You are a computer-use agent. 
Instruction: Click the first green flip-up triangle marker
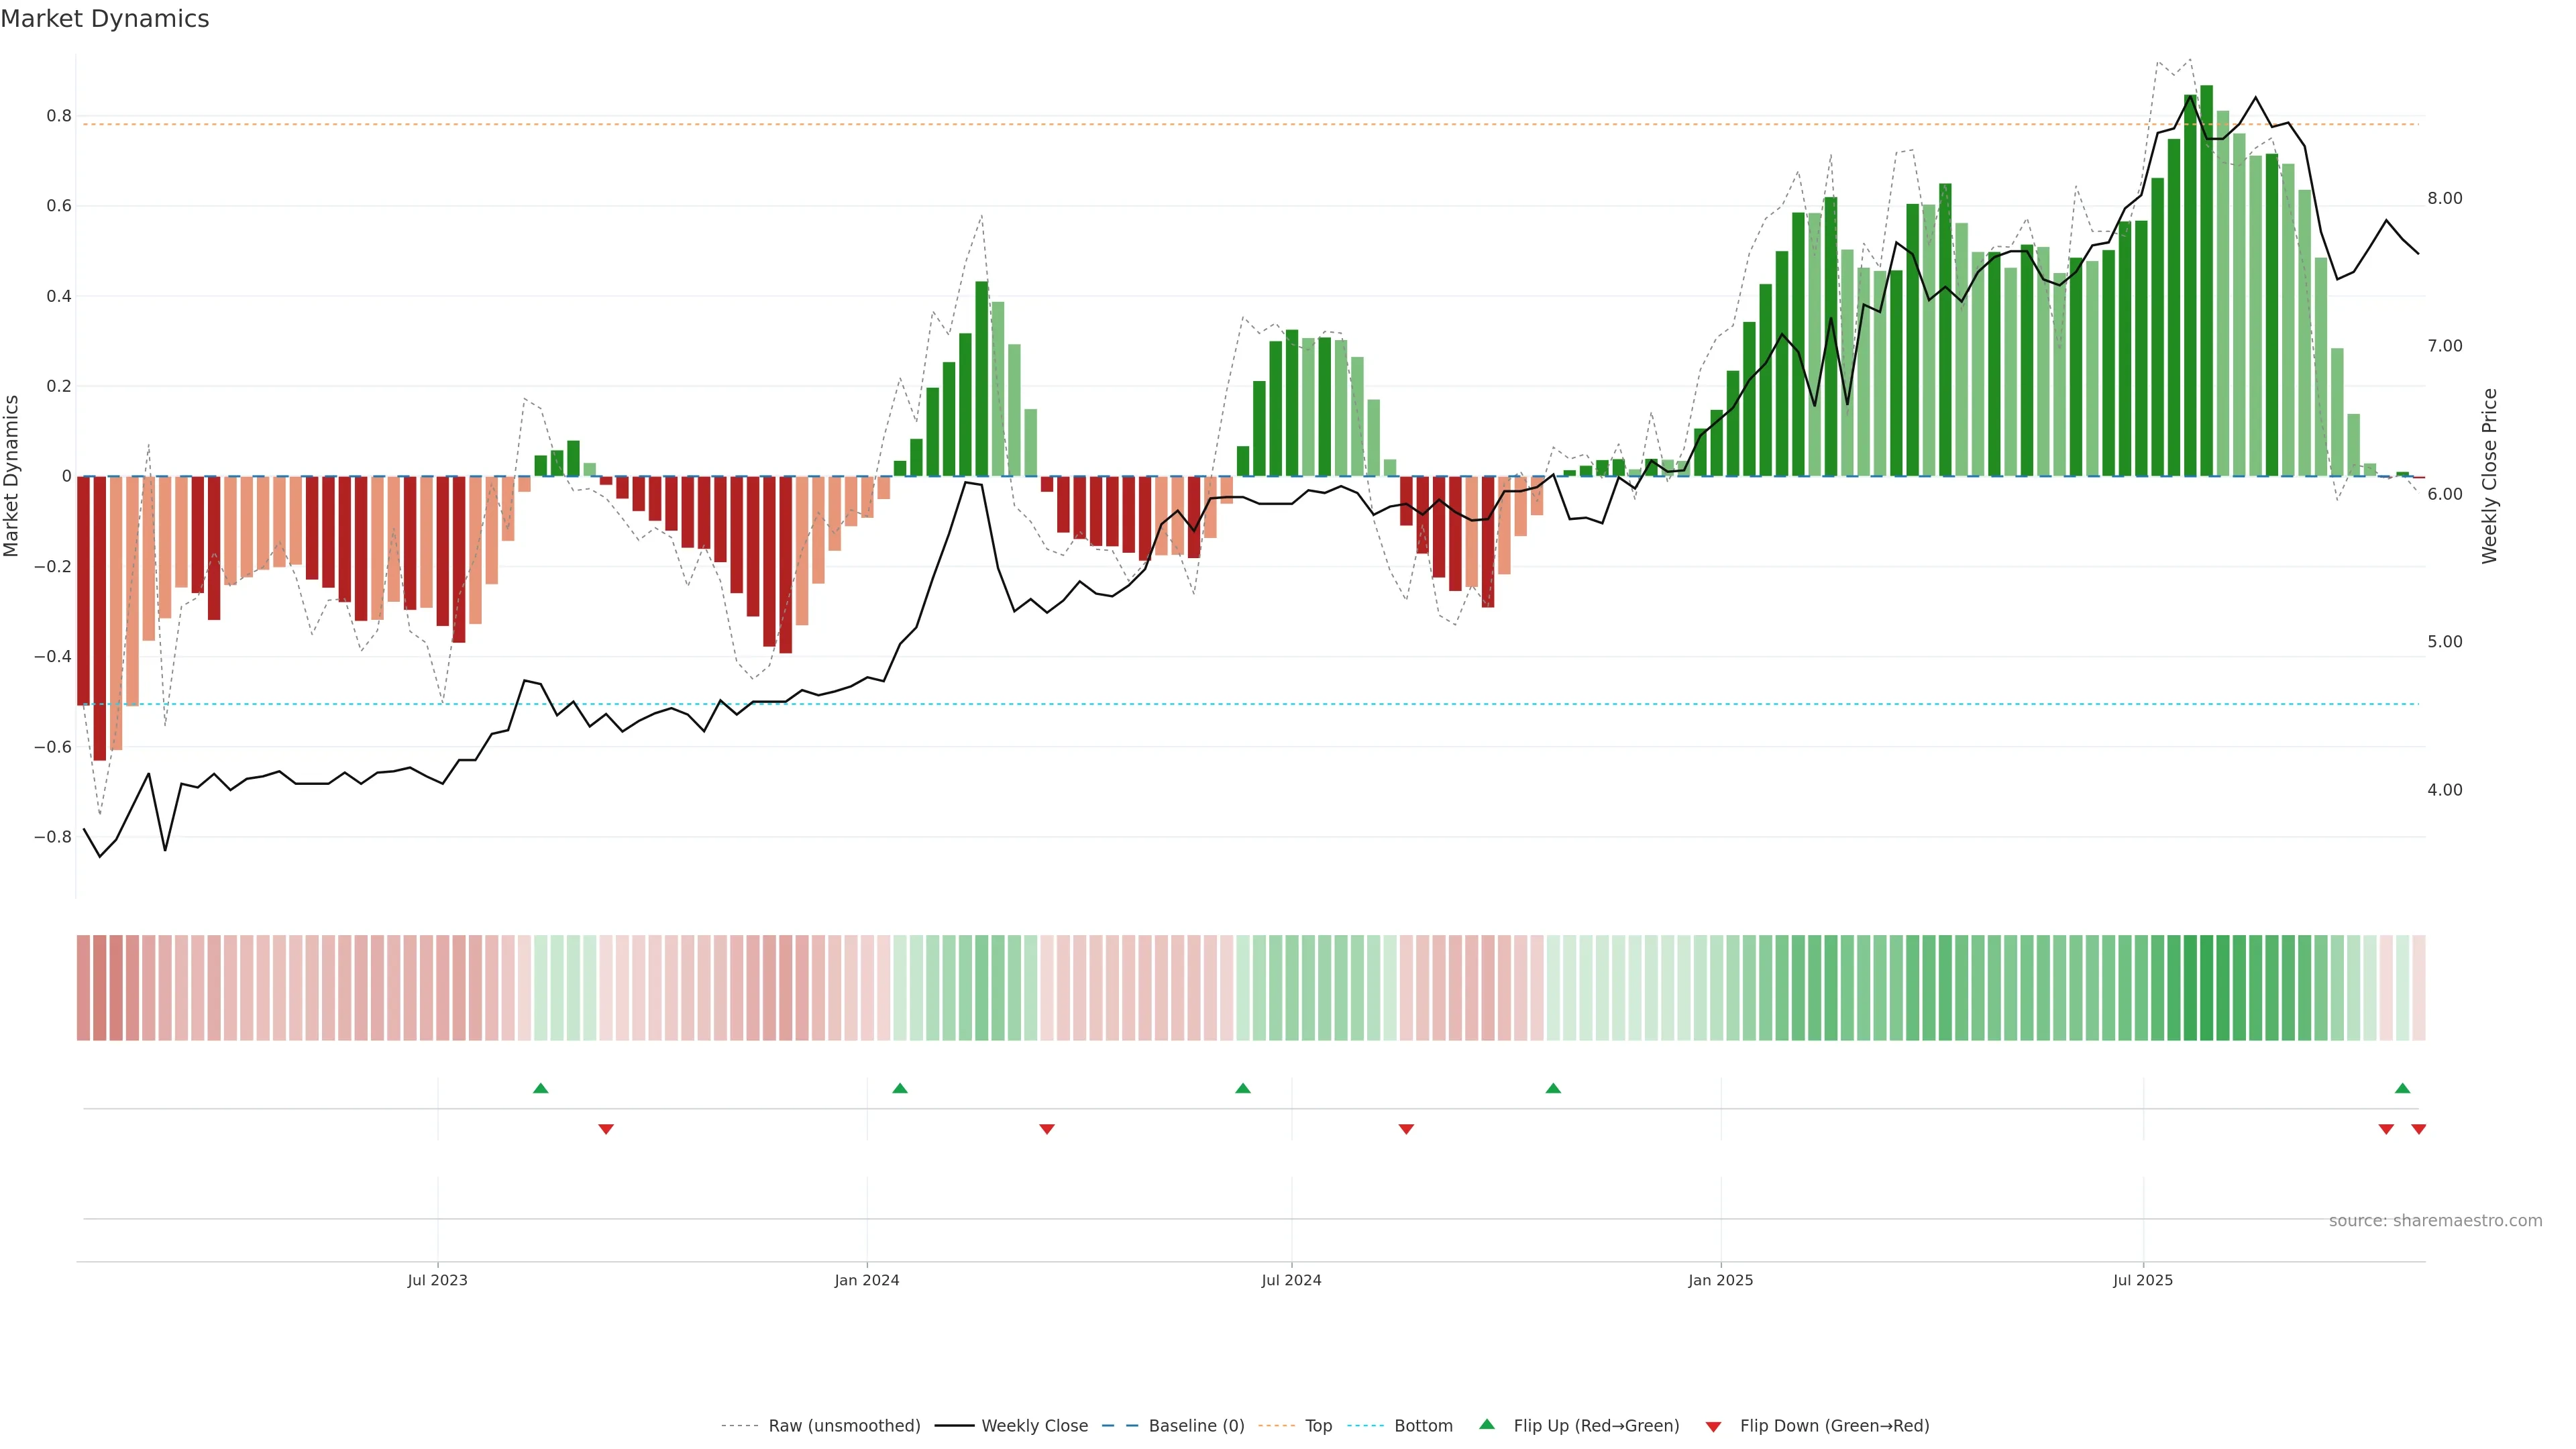click(541, 1088)
